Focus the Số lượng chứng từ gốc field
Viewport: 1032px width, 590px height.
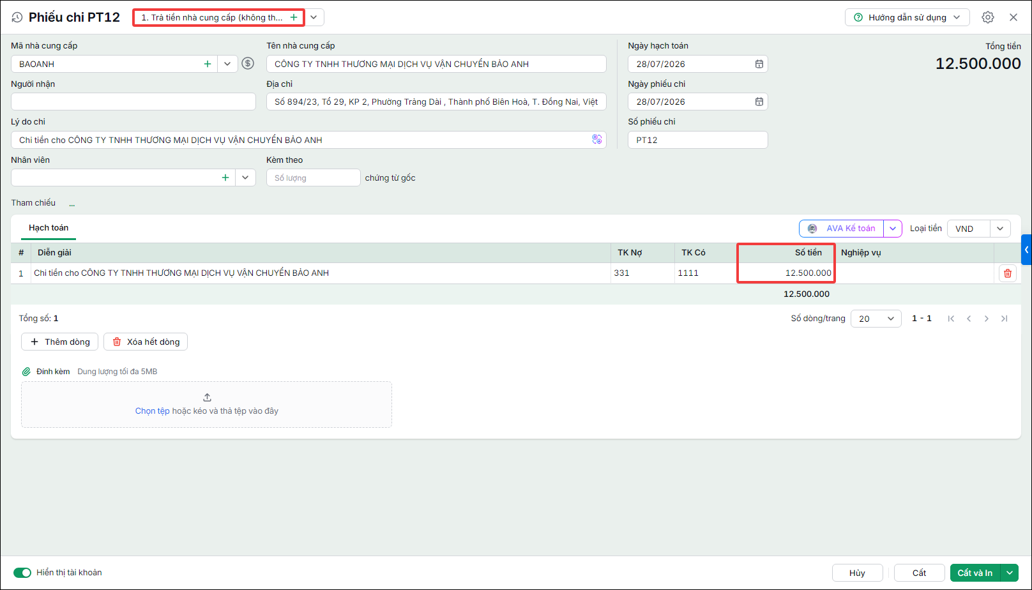click(314, 178)
